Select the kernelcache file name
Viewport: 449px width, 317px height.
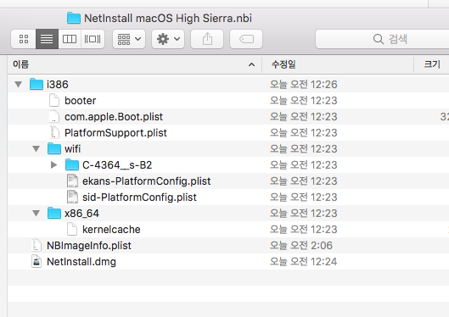(x=111, y=230)
